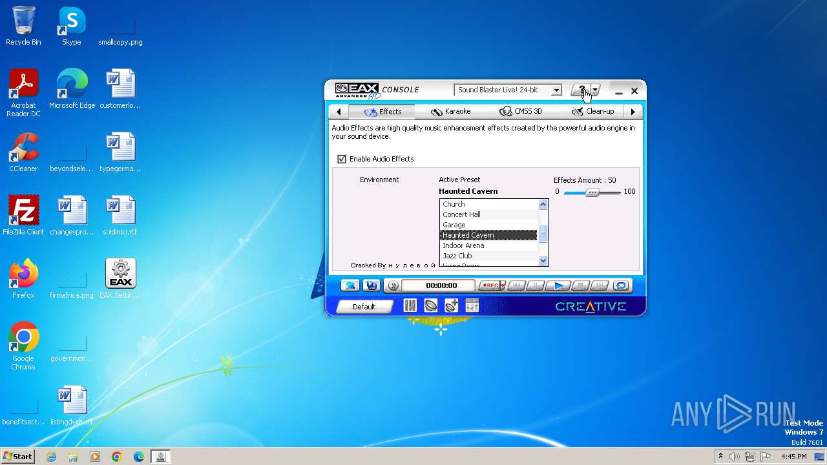
Task: Show more tabs with right arrow
Action: [633, 112]
